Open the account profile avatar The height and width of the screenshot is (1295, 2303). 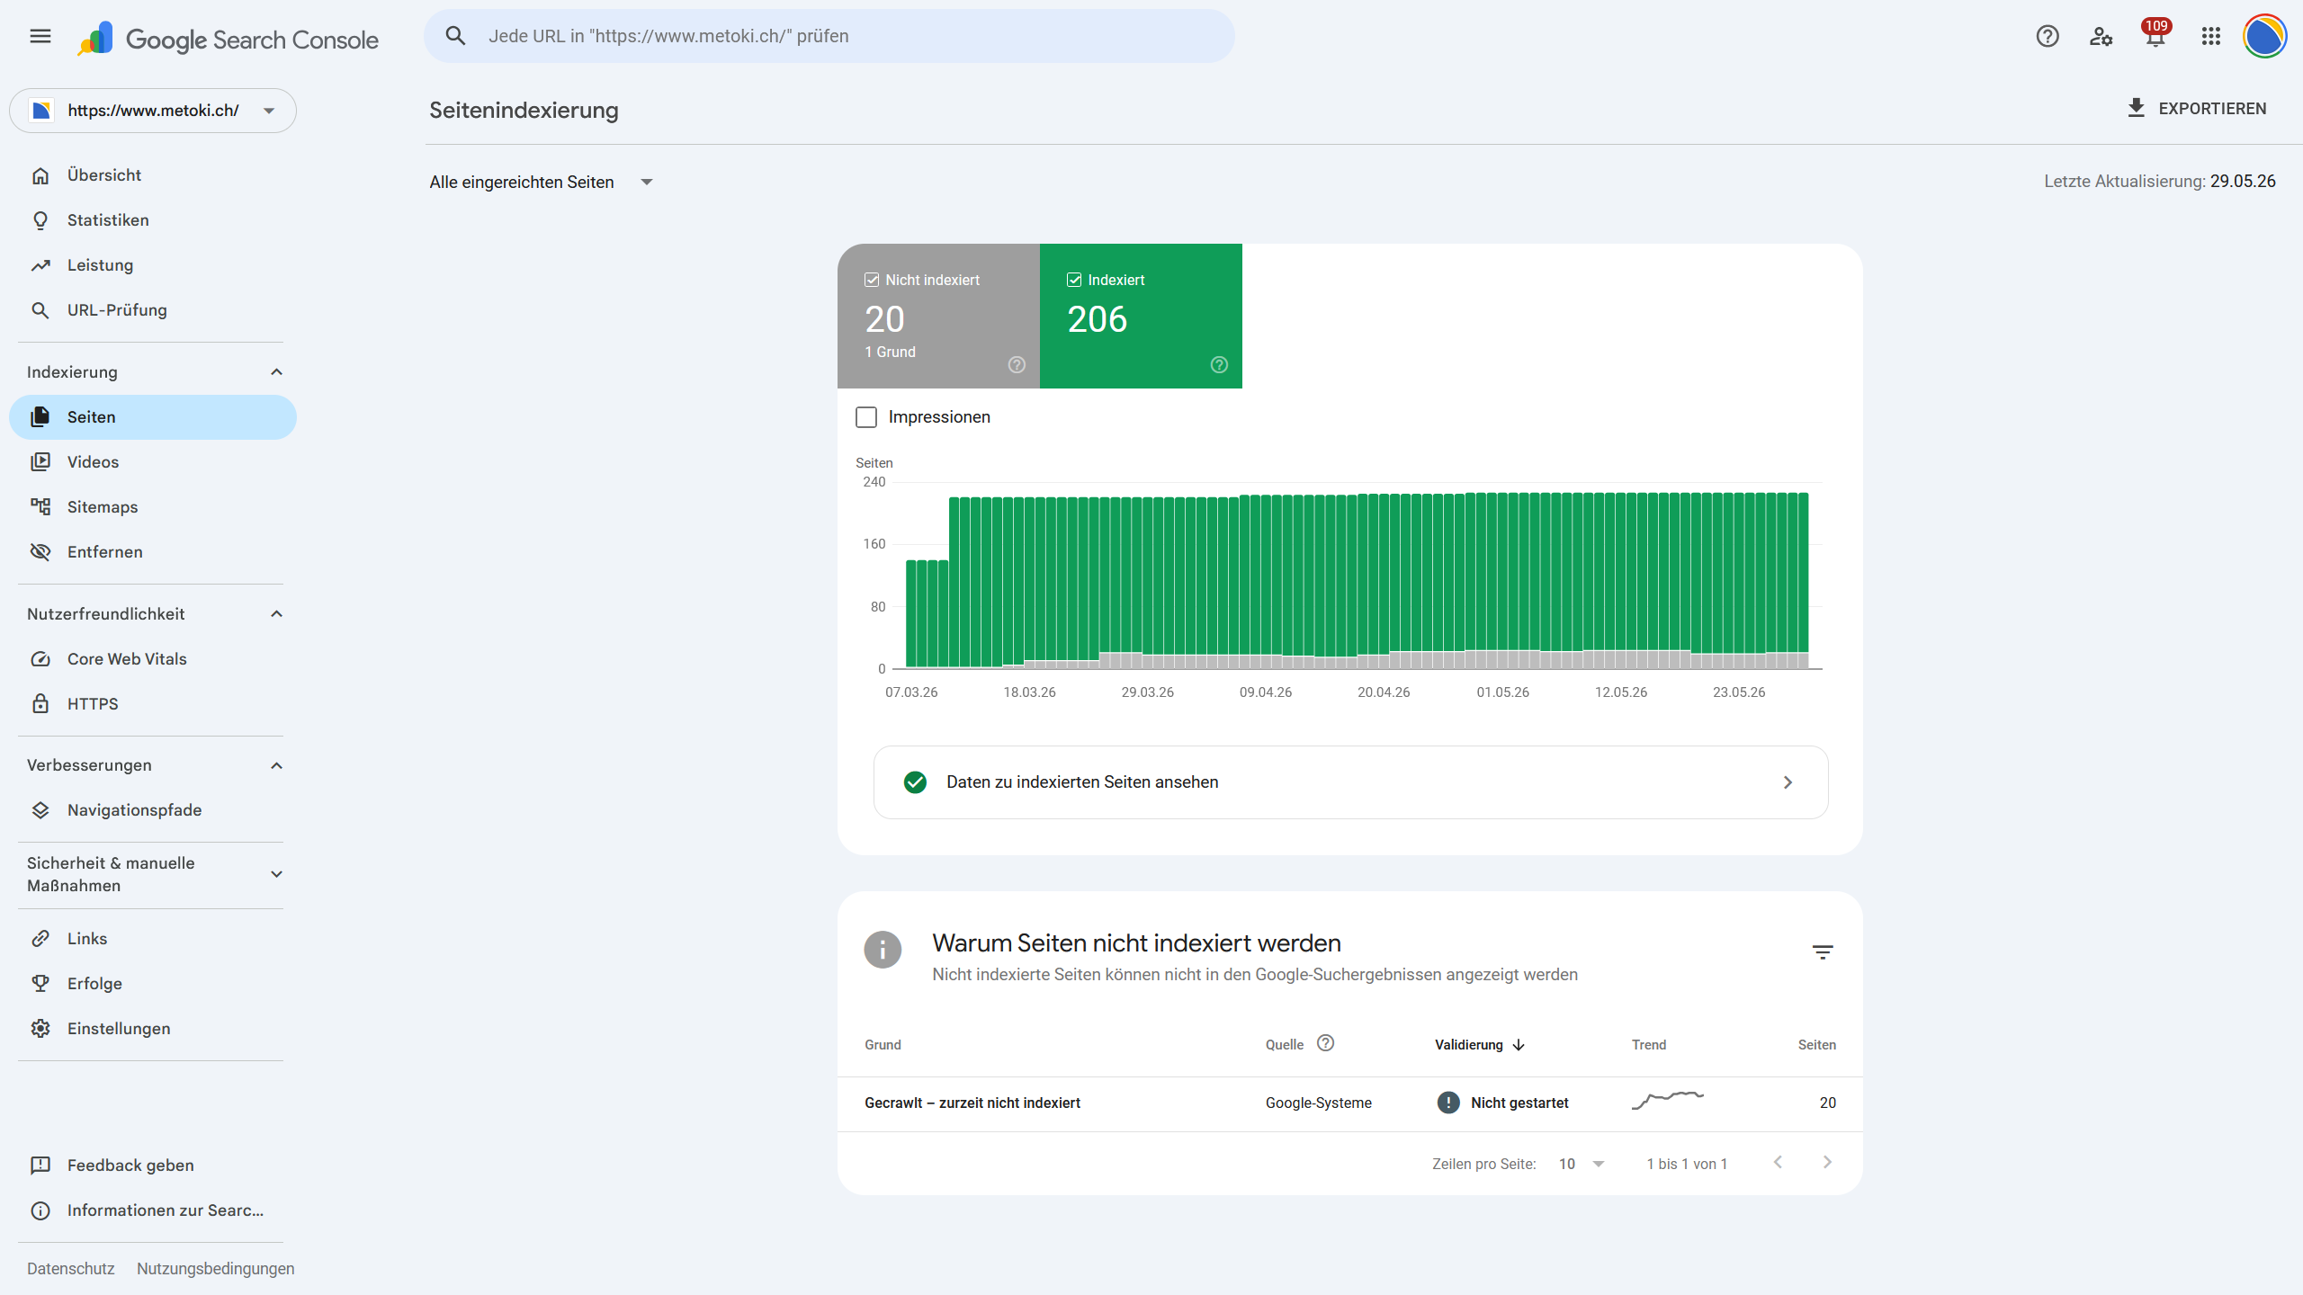click(2265, 36)
